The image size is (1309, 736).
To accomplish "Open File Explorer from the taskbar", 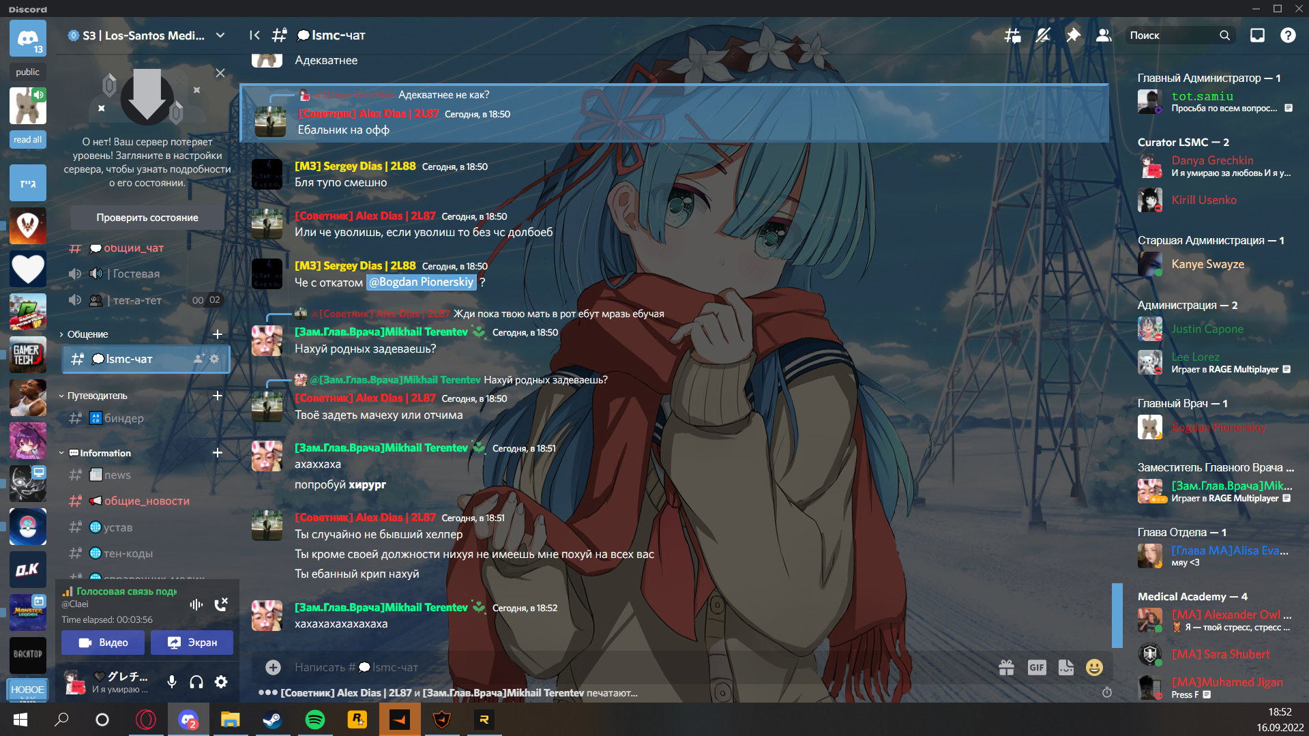I will coord(231,720).
